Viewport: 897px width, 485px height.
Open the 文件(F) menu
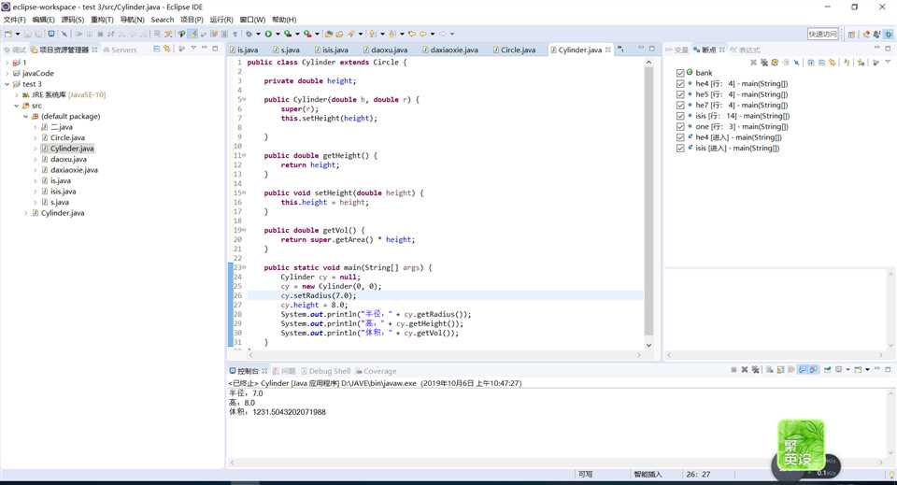point(14,20)
